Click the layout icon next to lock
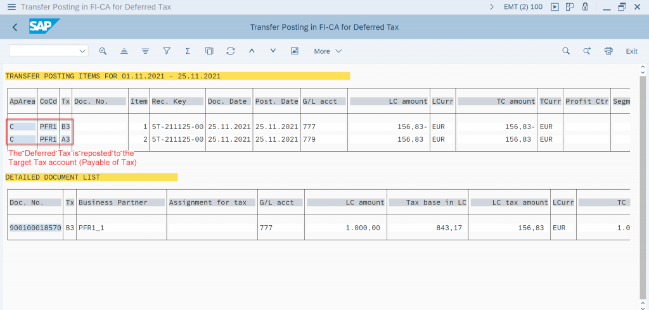 point(570,7)
